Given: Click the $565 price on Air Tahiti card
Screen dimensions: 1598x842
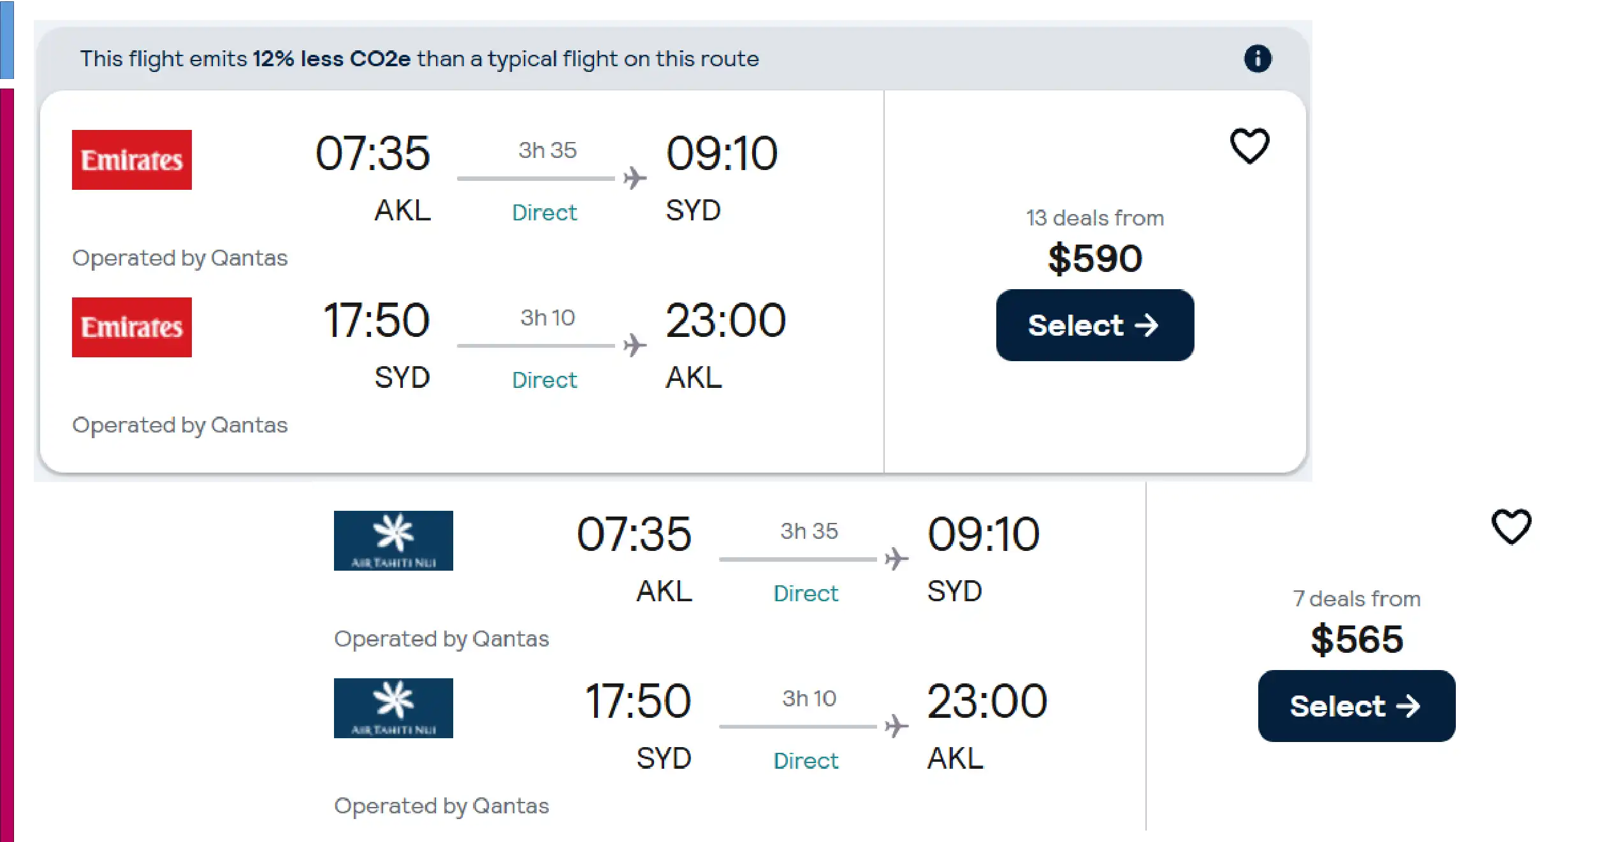Looking at the screenshot, I should point(1356,639).
